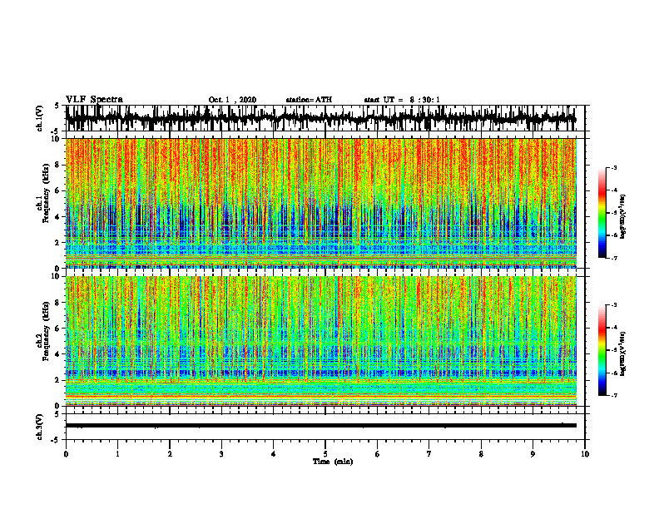
Task: Click the "station=ATH" header label
Action: click(x=309, y=100)
